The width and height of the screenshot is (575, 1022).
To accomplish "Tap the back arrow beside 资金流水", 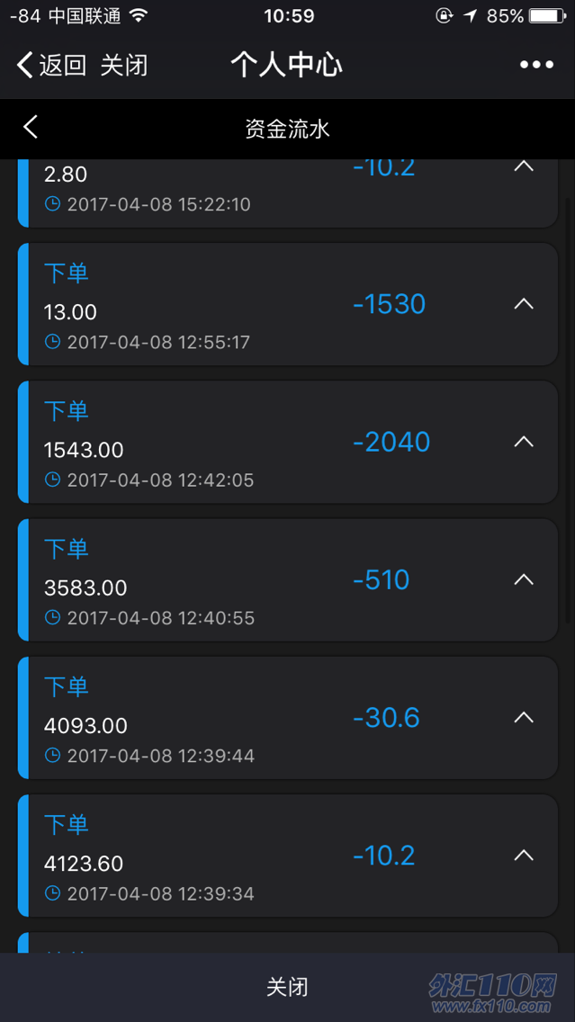I will tap(31, 127).
